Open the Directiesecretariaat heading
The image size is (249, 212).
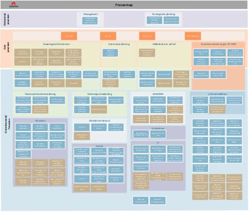point(100,120)
